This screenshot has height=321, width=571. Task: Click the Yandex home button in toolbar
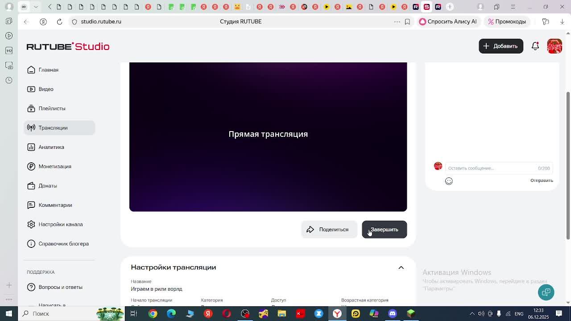click(x=43, y=21)
